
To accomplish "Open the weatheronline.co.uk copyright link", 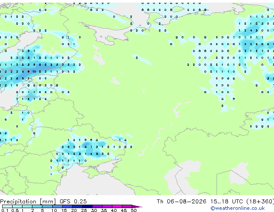I will tap(238, 208).
